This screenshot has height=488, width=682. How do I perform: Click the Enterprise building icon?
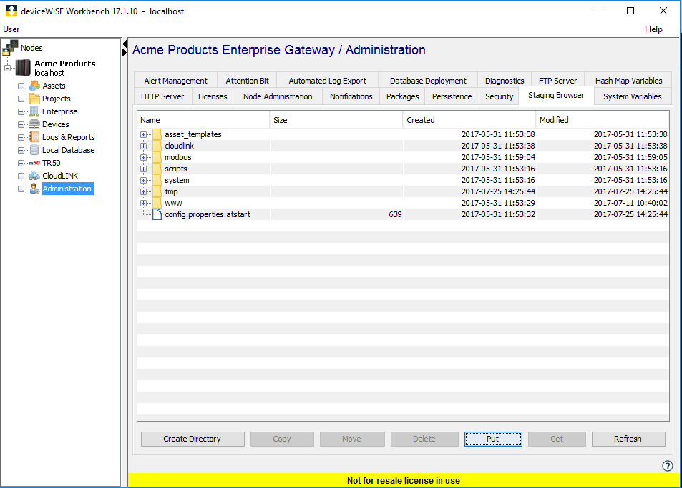click(34, 111)
